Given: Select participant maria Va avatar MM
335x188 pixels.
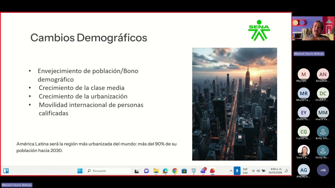Looking at the screenshot, I should tap(323, 113).
